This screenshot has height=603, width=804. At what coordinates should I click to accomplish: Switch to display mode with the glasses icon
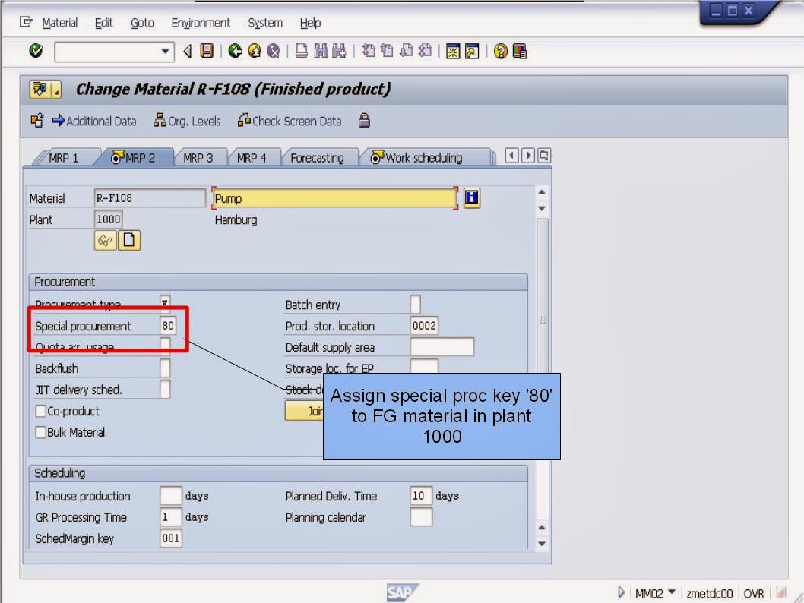pos(105,240)
